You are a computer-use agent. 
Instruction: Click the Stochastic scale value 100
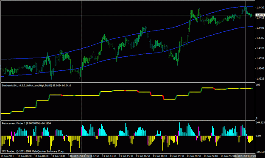point(258,85)
